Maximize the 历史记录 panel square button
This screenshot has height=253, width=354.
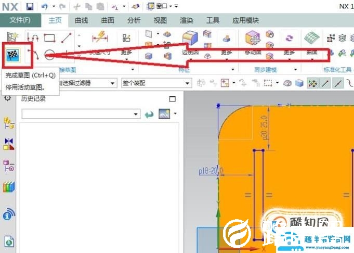[173, 99]
